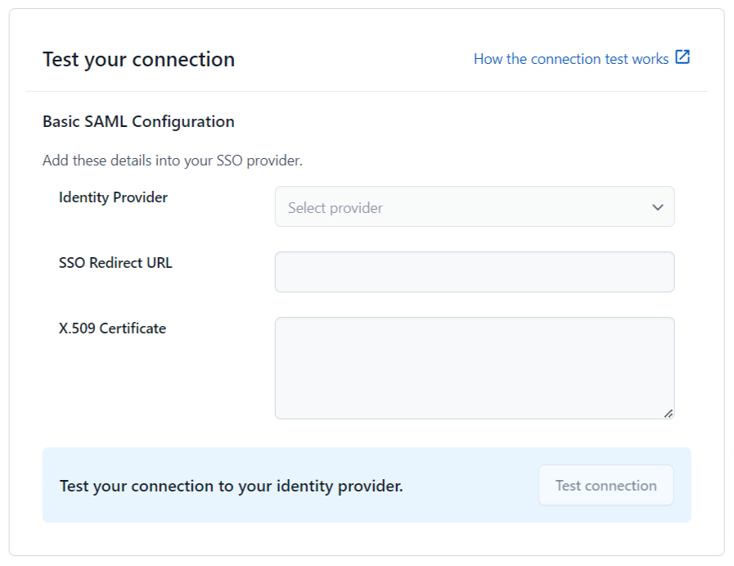Image resolution: width=734 pixels, height=566 pixels.
Task: Click the "Test your connection to your identity provider" message
Action: pyautogui.click(x=231, y=486)
